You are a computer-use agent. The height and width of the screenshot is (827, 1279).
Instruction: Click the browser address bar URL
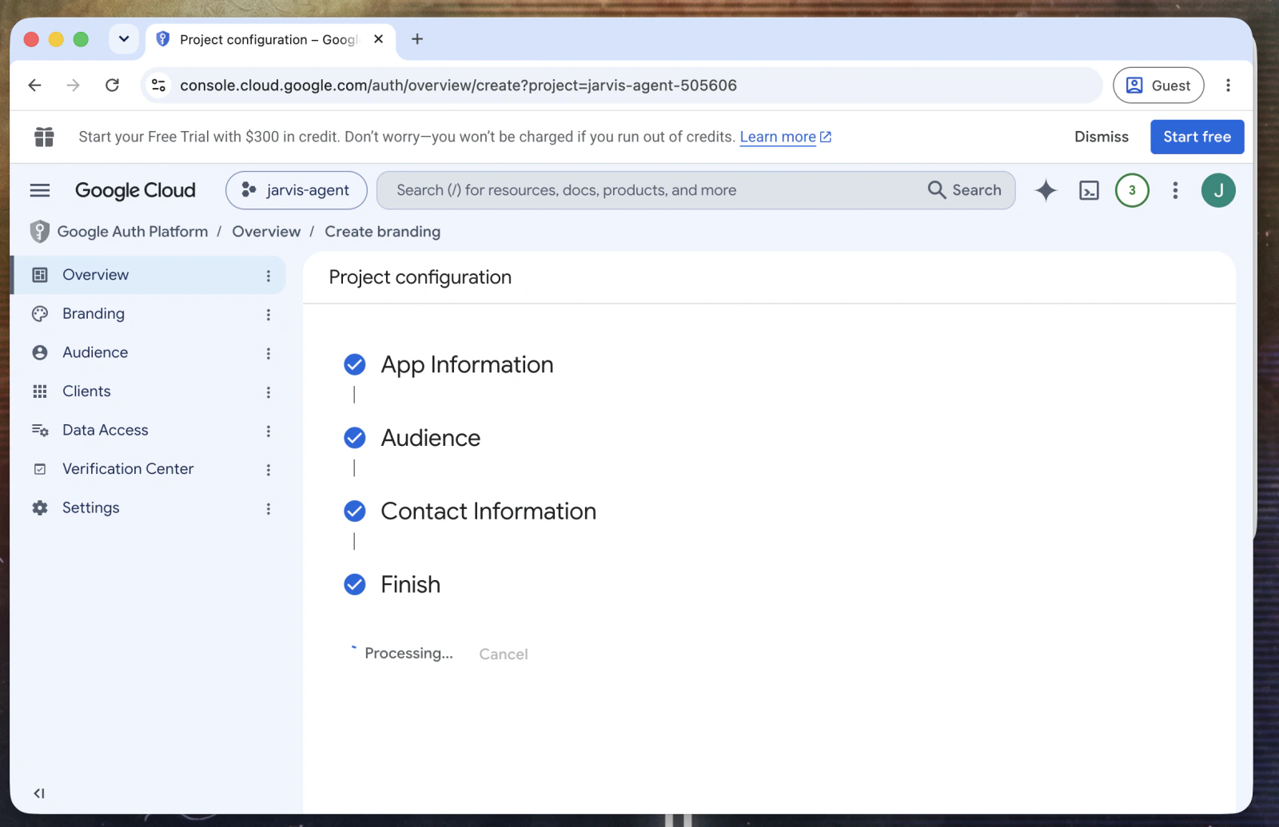point(458,85)
